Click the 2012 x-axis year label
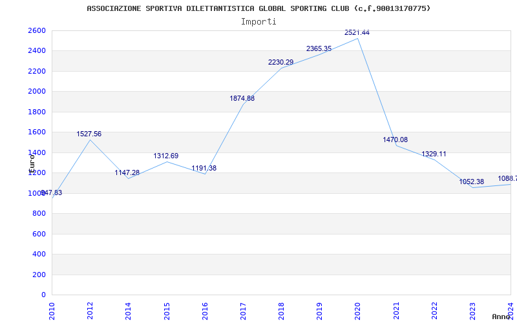 tap(90, 311)
